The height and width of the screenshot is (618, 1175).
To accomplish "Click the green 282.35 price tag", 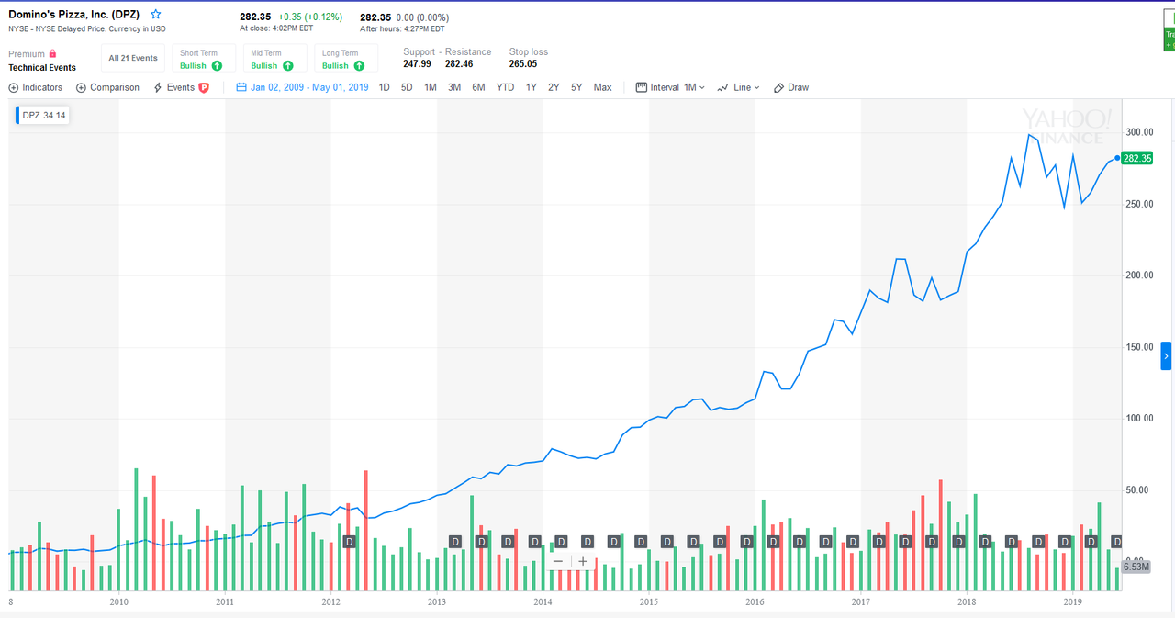I will point(1137,158).
